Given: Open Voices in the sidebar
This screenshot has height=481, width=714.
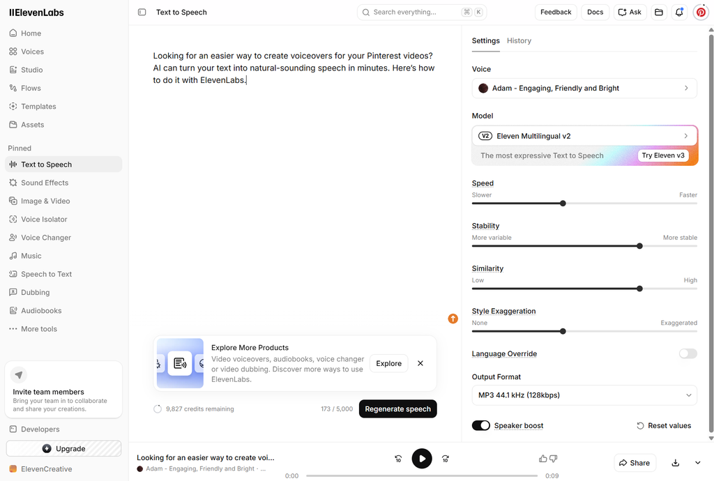Looking at the screenshot, I should pos(63,52).
